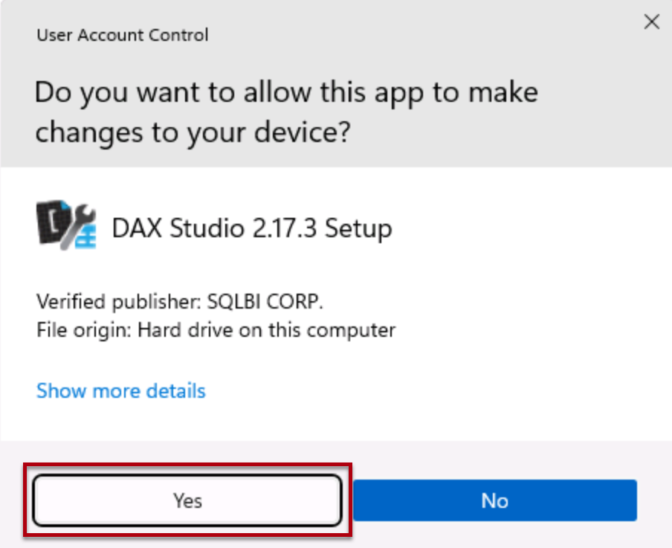The image size is (672, 548).
Task: Decline the changes with No
Action: (x=495, y=500)
